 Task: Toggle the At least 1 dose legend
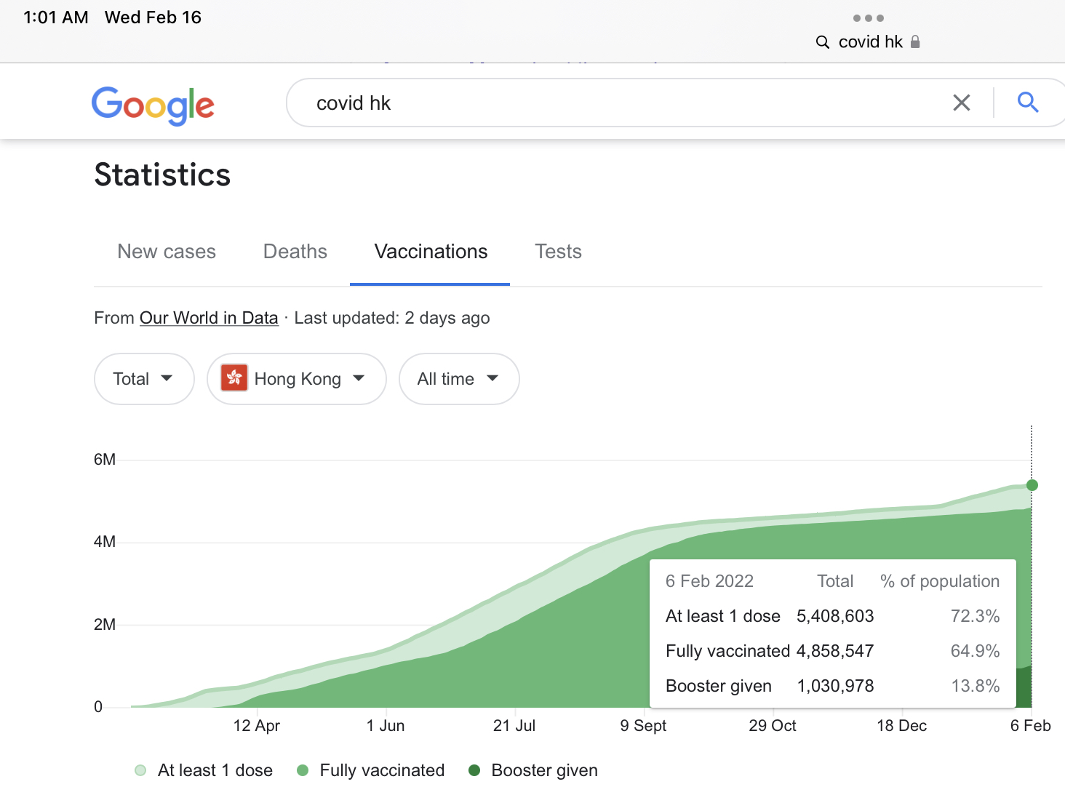pos(204,770)
